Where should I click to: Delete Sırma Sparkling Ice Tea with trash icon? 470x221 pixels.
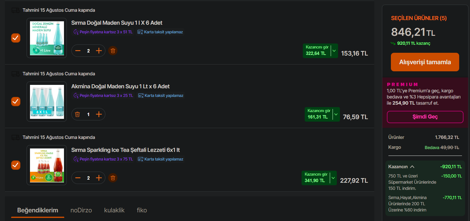pyautogui.click(x=113, y=178)
